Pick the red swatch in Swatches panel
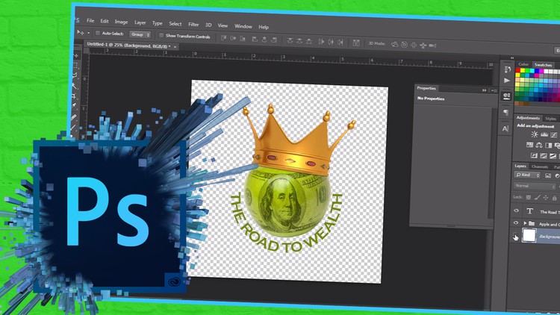This screenshot has height=315, width=560. pos(518,70)
